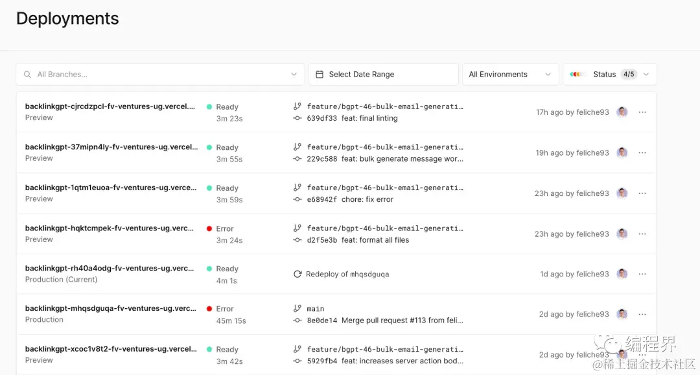Click green Ready dot for backlinkgpt-cjrcdzpcl
Screen dimensions: 700x375
tap(209, 107)
